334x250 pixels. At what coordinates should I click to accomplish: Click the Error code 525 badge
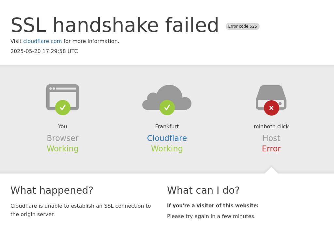click(x=243, y=26)
